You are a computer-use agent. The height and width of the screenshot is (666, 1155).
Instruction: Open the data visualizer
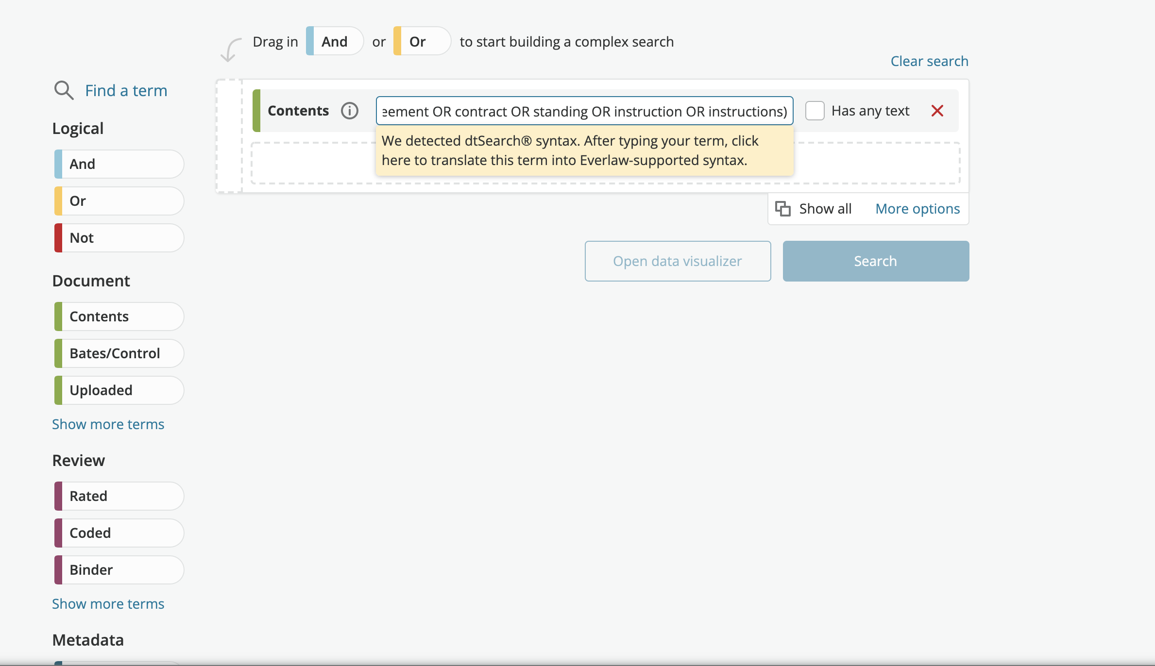(x=678, y=261)
